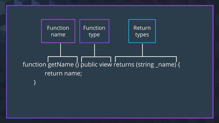Click the "returns" keyword
Screen dimensions: 219x123
tap(124, 64)
